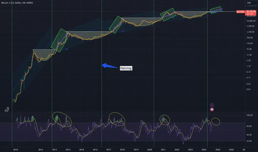Click the 2025 time axis label
Image resolution: width=258 pixels, height=152 pixels.
pyautogui.click(x=218, y=150)
